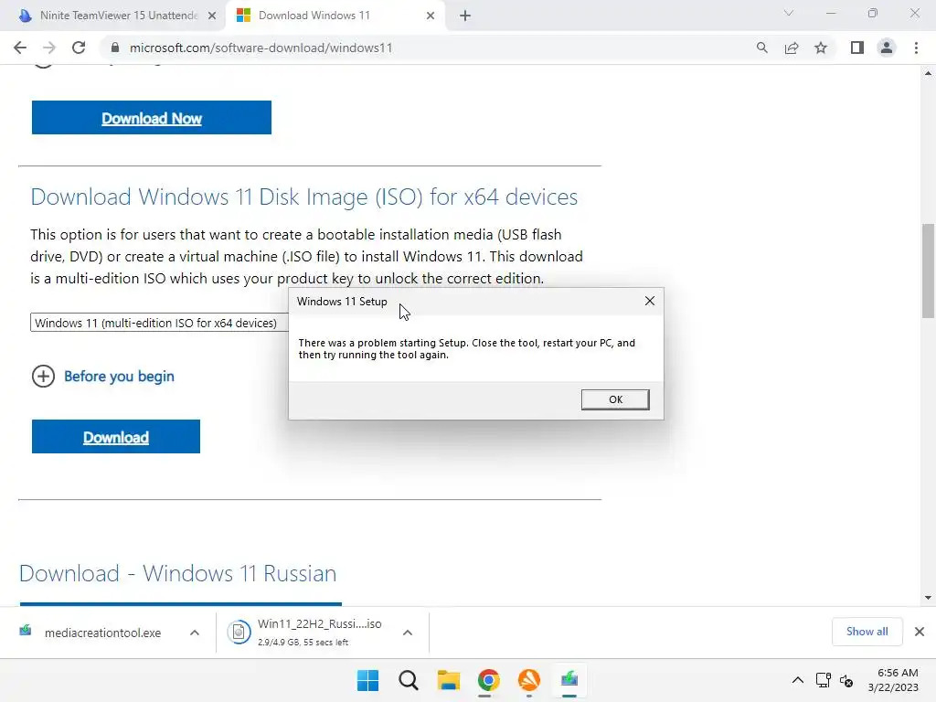Expand the Win11 ISO download options arrow
This screenshot has width=936, height=702.
407,633
